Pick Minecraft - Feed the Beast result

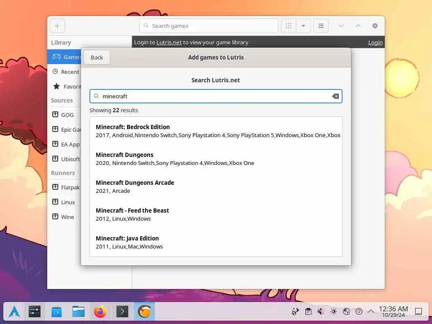(x=216, y=214)
